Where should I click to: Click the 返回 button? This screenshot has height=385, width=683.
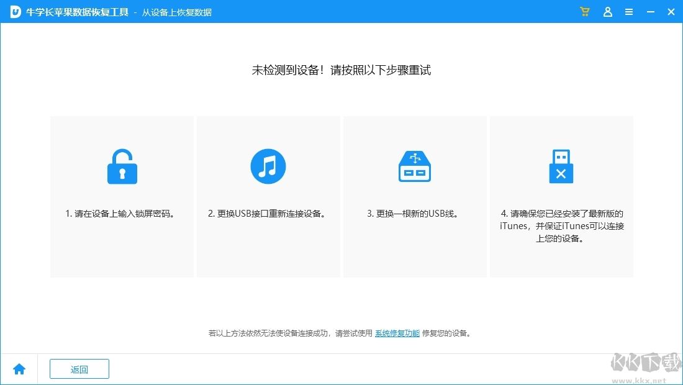[79, 368]
